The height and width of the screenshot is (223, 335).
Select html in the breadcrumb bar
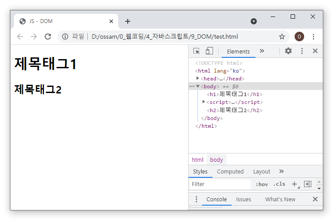[197, 160]
